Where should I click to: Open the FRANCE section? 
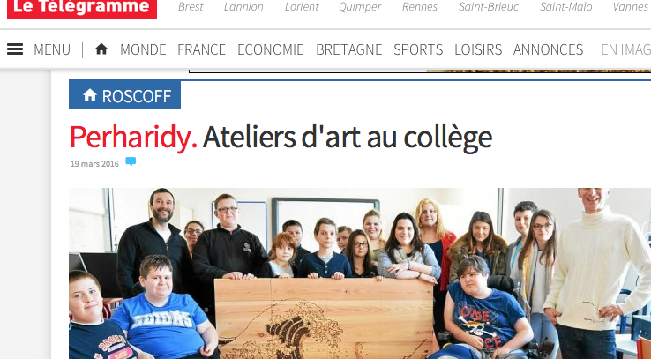(x=201, y=49)
